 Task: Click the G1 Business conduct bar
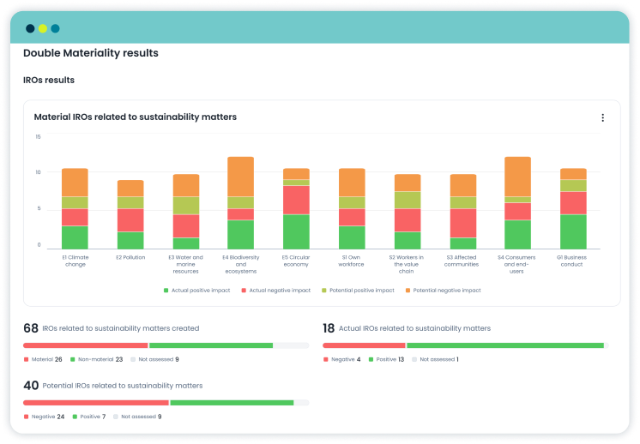click(573, 208)
